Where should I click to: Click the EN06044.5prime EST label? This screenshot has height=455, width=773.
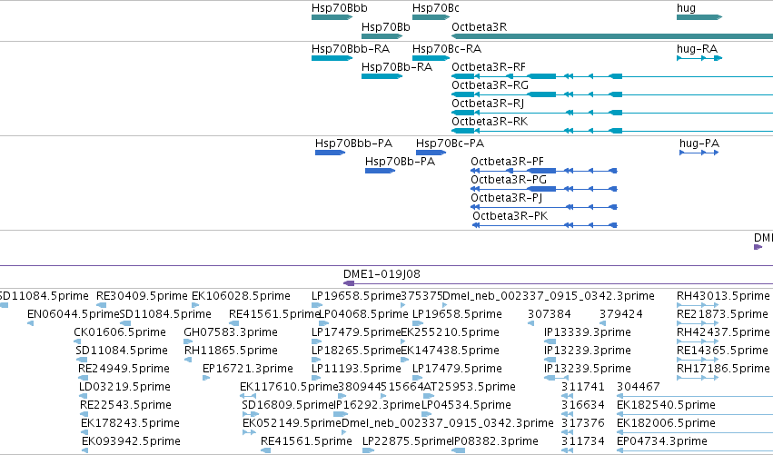(x=74, y=314)
